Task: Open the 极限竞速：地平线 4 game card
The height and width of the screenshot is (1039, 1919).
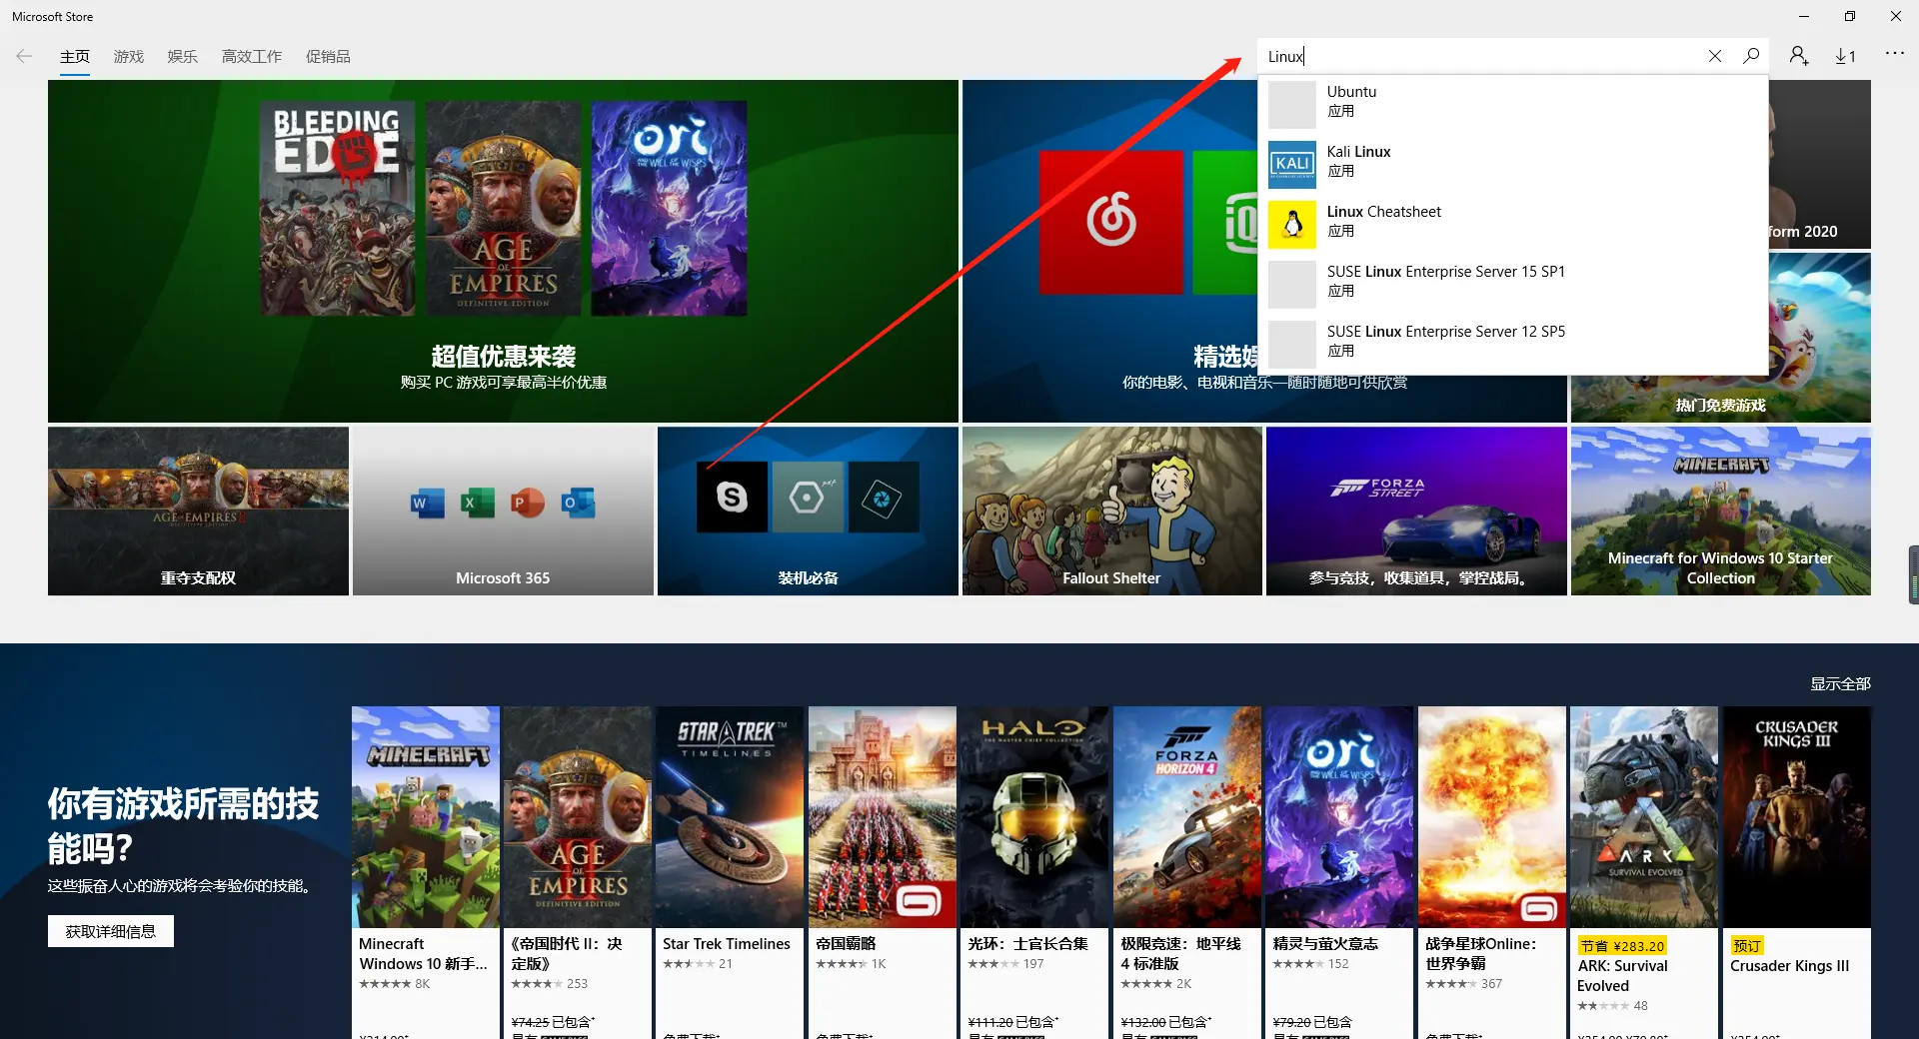Action: (1187, 872)
